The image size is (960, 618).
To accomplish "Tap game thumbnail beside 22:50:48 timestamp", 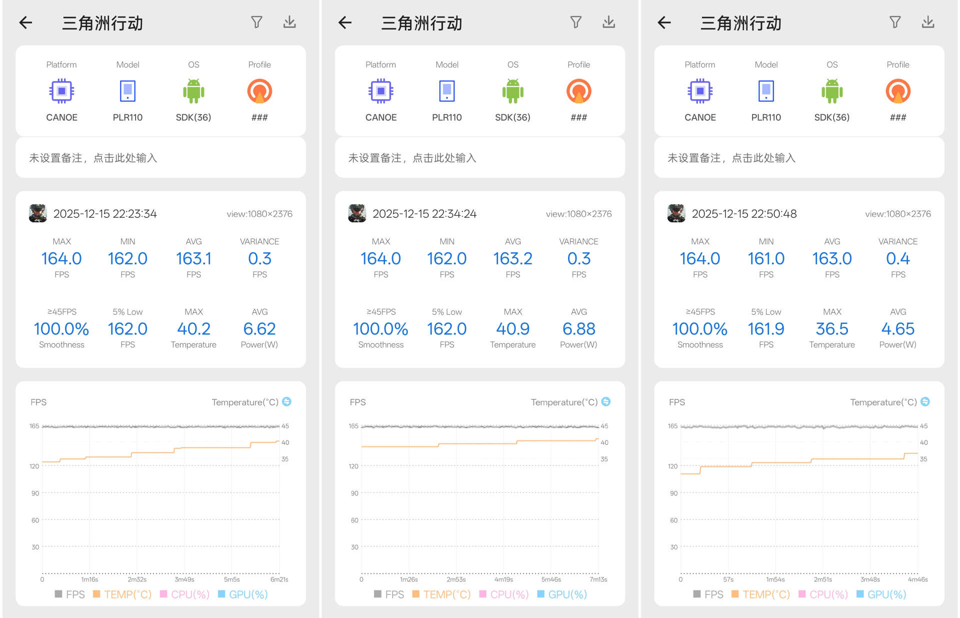I will (676, 214).
